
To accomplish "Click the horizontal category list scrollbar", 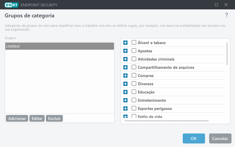I will tap(167, 121).
